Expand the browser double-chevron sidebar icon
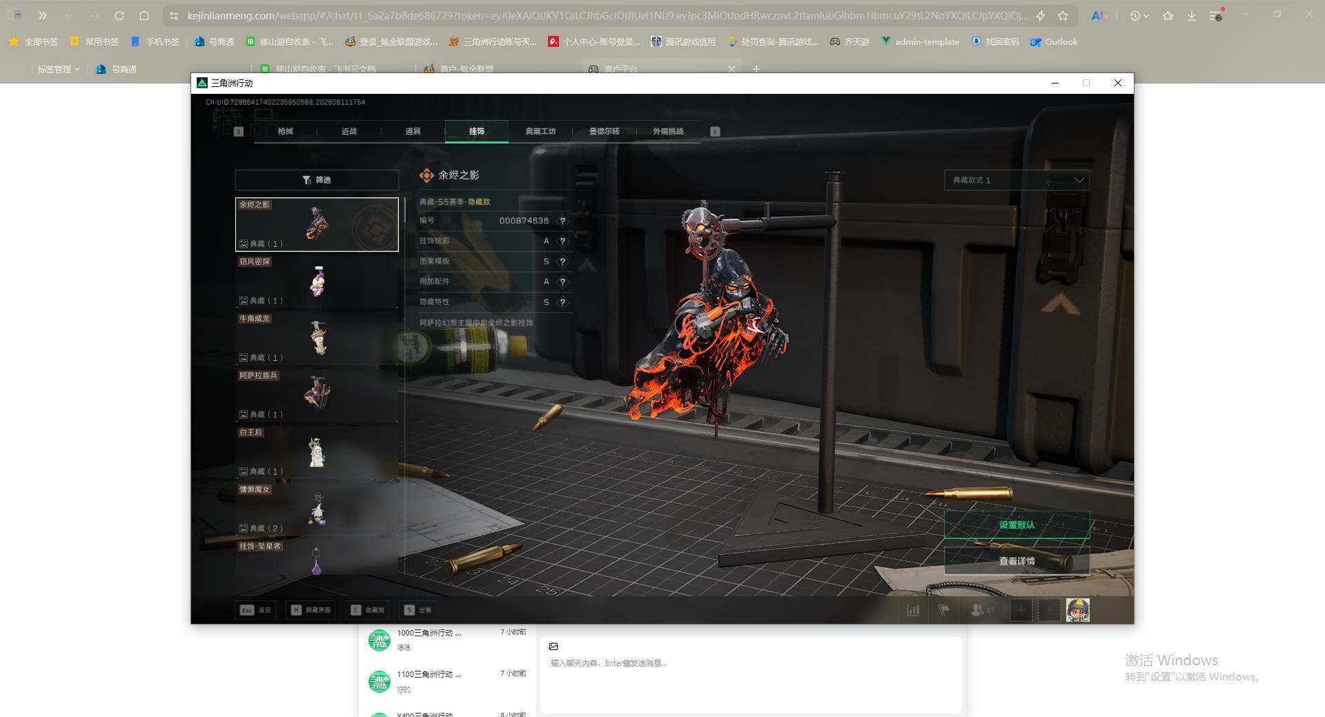The width and height of the screenshot is (1325, 717). pos(42,15)
